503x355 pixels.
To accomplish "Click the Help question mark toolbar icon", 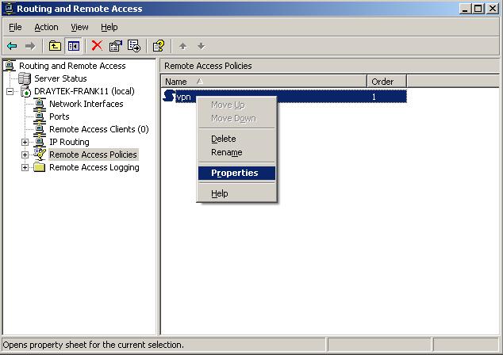I will pyautogui.click(x=159, y=46).
